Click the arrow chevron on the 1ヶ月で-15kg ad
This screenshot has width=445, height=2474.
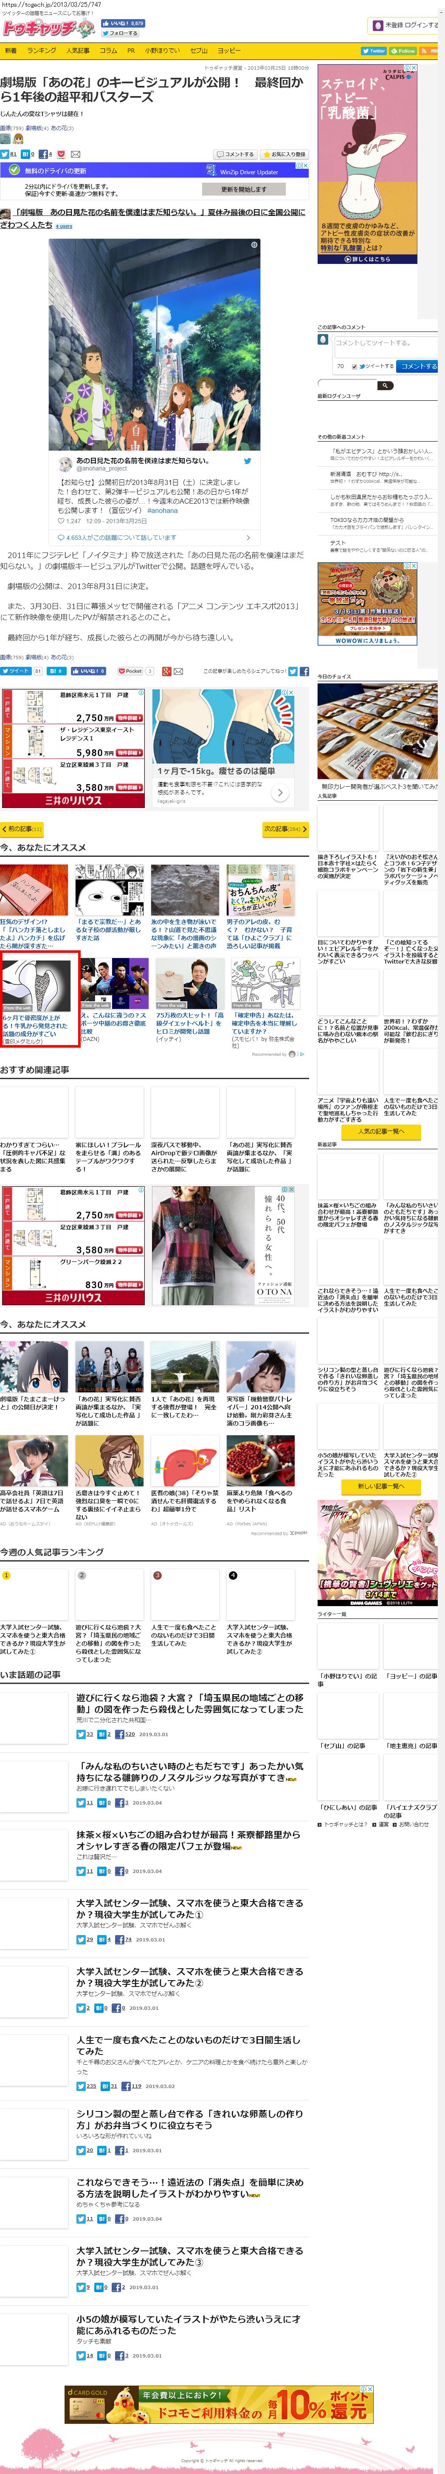pyautogui.click(x=280, y=792)
